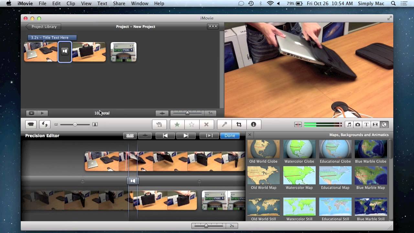Image resolution: width=414 pixels, height=233 pixels.
Task: Open Spotlight search in menu bar
Action: (393, 4)
